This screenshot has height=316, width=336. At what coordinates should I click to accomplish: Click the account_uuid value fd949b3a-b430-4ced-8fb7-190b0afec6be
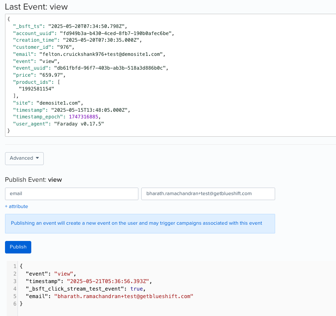115,33
